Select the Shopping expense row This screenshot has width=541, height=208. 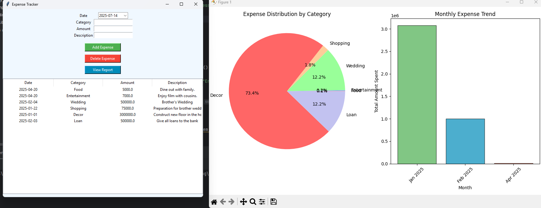103,108
